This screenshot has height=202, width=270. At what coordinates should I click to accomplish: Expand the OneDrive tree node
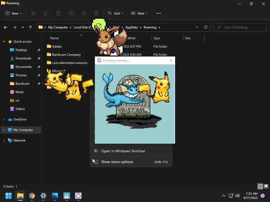click(x=4, y=119)
